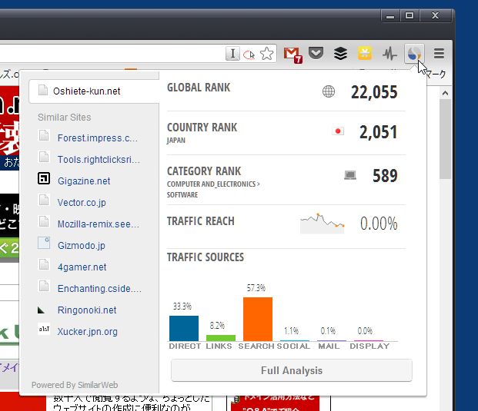Maximize the browser window
Screen dimensions: 478x411
(x=409, y=15)
